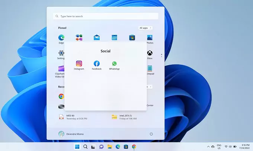
Task: Open the pinned Calendar app
Action: tap(114, 38)
